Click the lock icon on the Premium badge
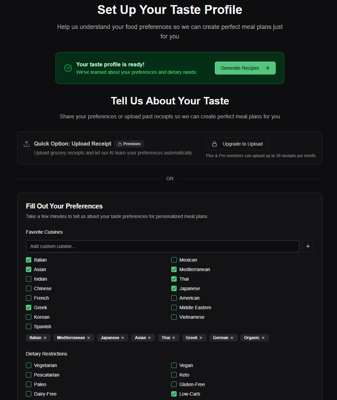337x400 pixels. click(120, 144)
